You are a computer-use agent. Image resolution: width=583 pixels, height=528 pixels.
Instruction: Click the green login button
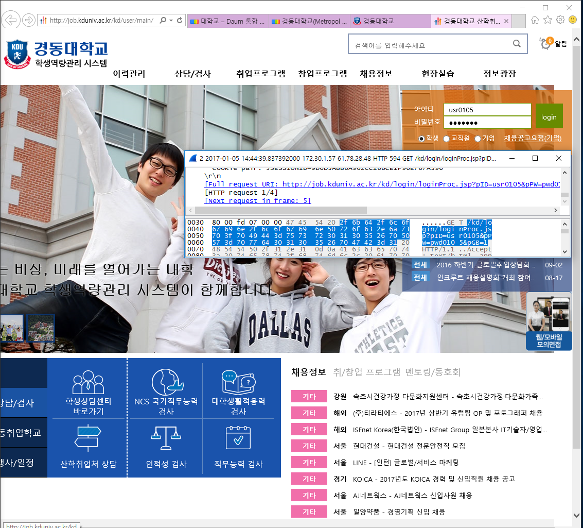549,116
